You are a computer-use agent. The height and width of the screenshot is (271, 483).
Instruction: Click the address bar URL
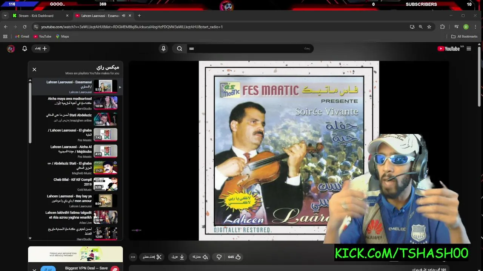132,27
